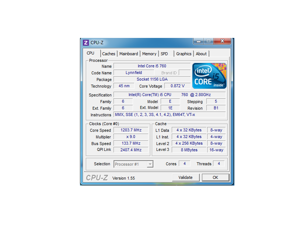Click the Intel Core i5 logo badge

(209, 76)
